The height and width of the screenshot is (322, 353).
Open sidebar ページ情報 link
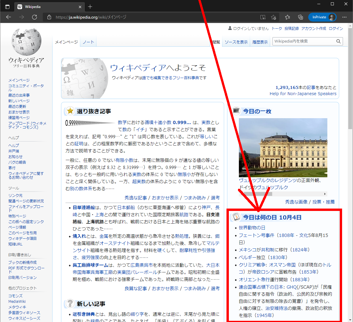tap(17, 227)
